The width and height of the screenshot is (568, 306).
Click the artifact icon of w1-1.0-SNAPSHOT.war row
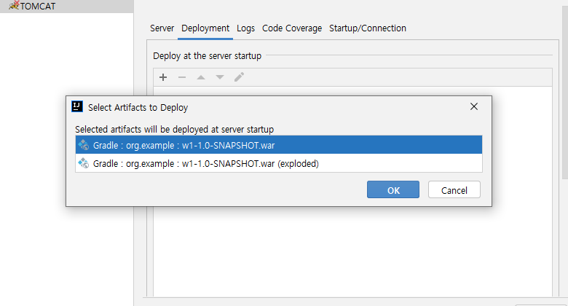pos(84,145)
